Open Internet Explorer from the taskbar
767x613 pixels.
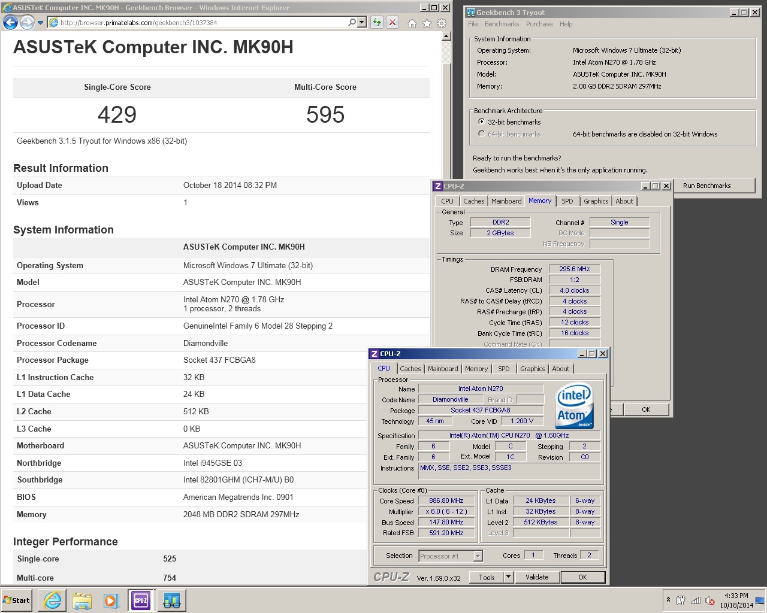point(53,600)
